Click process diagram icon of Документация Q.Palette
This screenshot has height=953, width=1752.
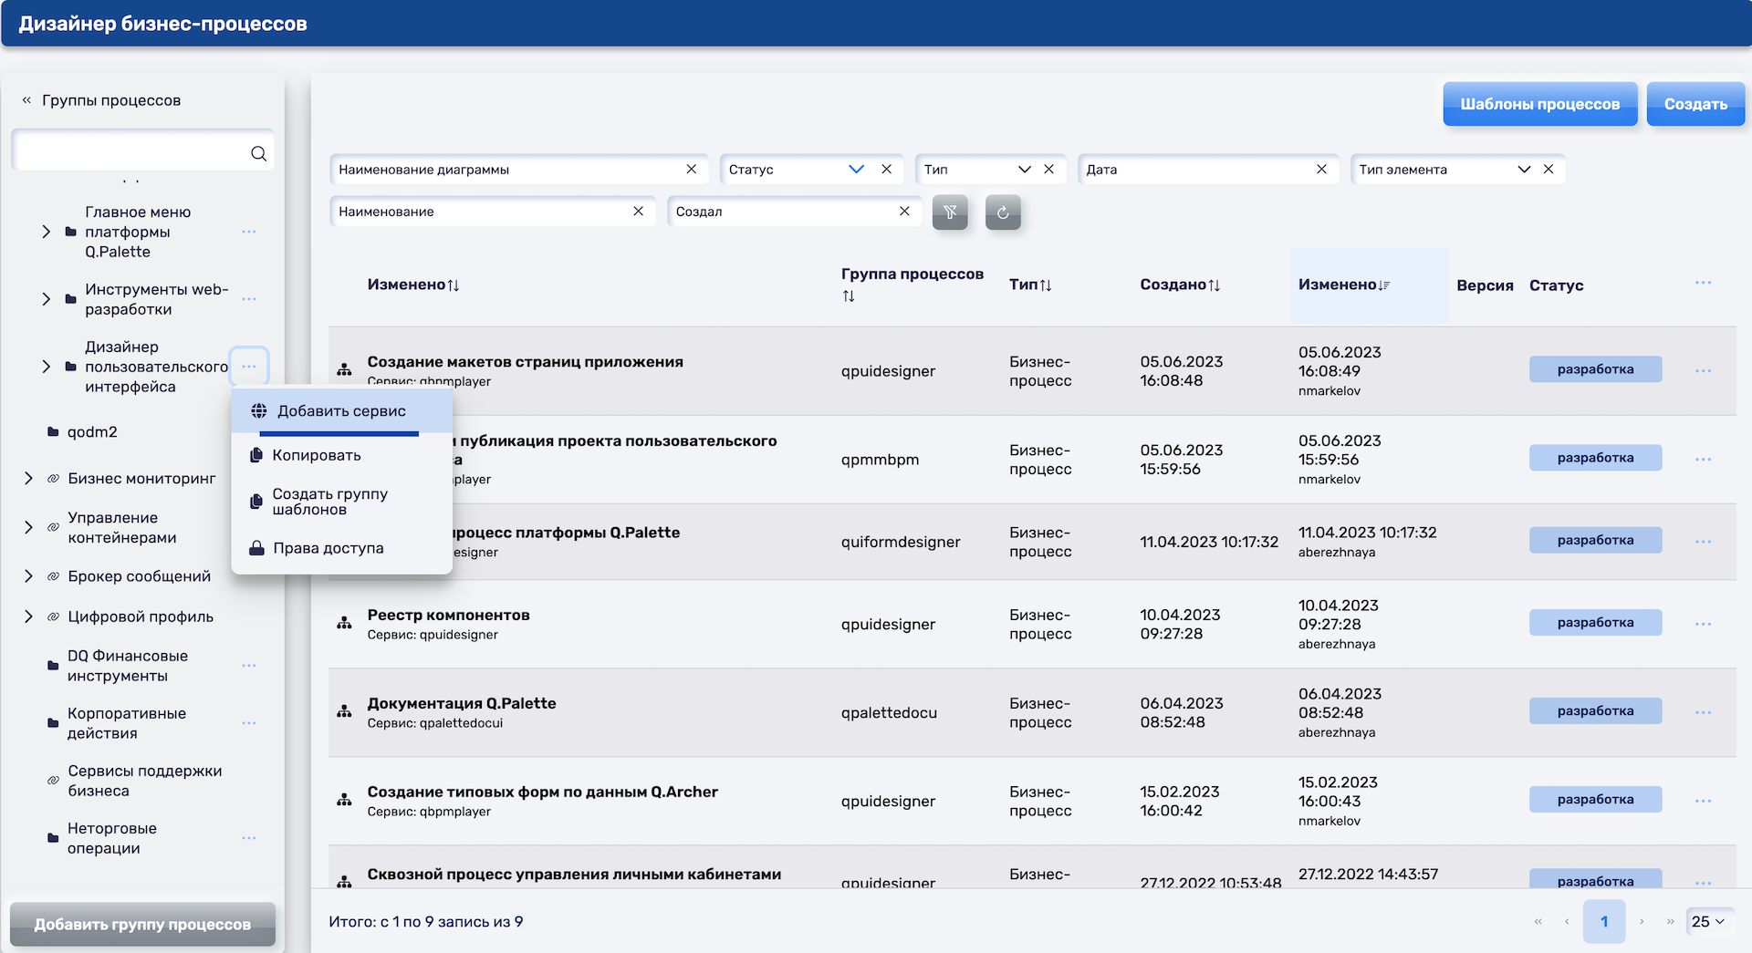point(344,711)
